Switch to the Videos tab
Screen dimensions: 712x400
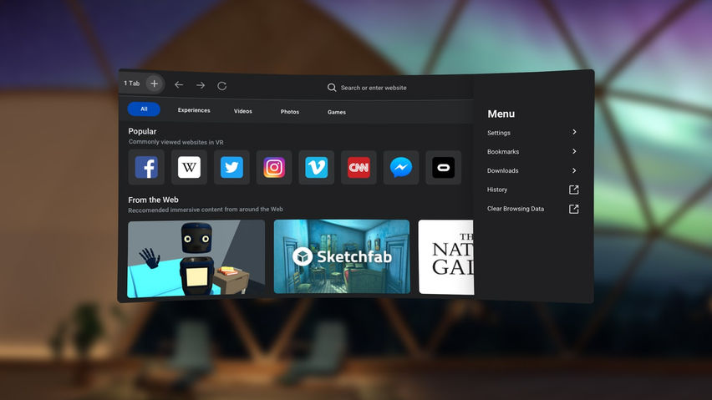(243, 111)
